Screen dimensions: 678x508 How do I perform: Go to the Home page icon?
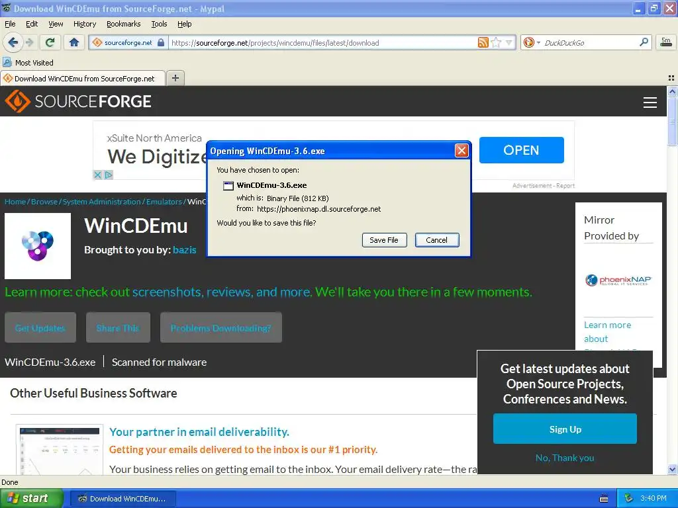click(74, 42)
